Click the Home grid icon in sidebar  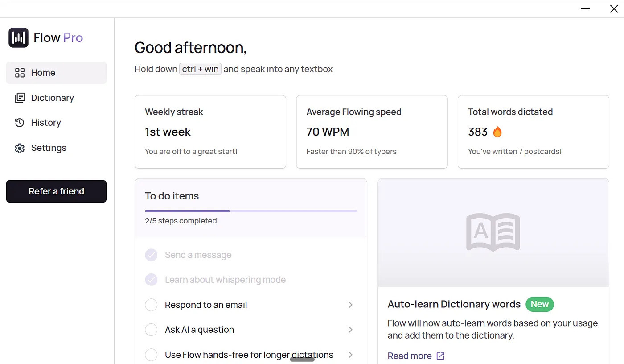pyautogui.click(x=20, y=73)
